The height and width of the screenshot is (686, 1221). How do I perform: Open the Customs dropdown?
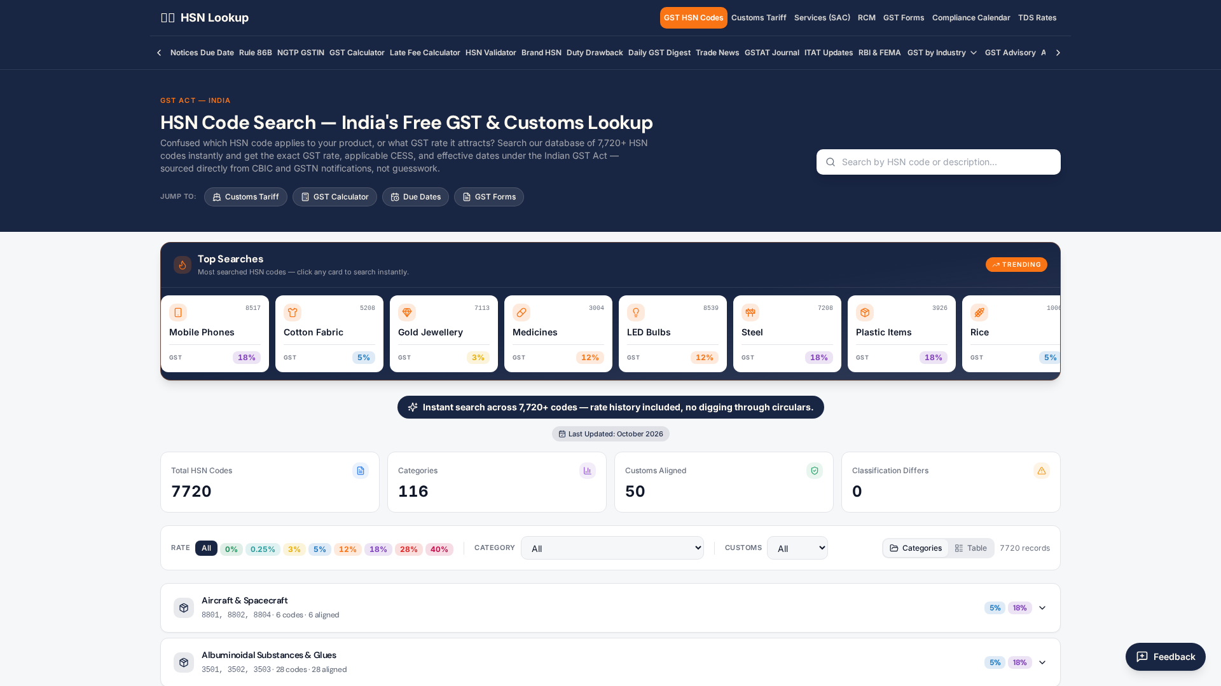(x=797, y=548)
